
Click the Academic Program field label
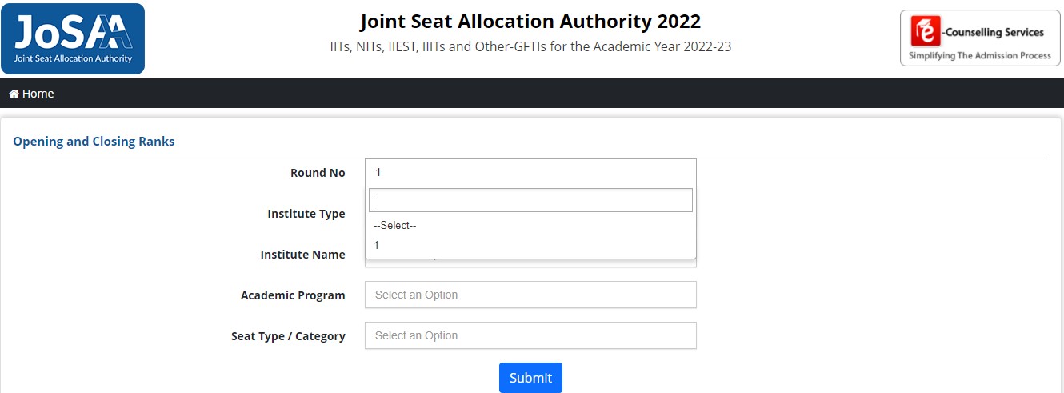(293, 295)
